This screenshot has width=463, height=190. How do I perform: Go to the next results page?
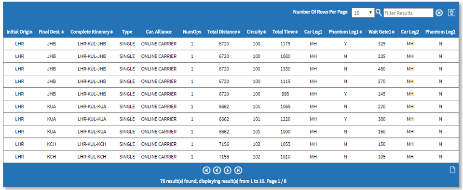click(227, 170)
